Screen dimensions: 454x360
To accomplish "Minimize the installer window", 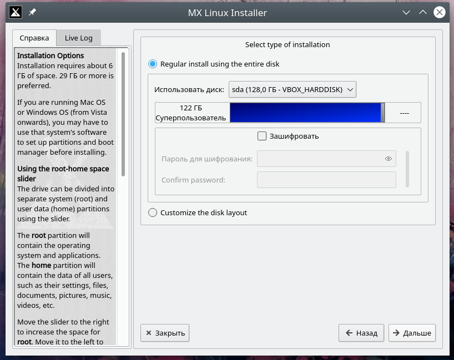I will (x=406, y=12).
